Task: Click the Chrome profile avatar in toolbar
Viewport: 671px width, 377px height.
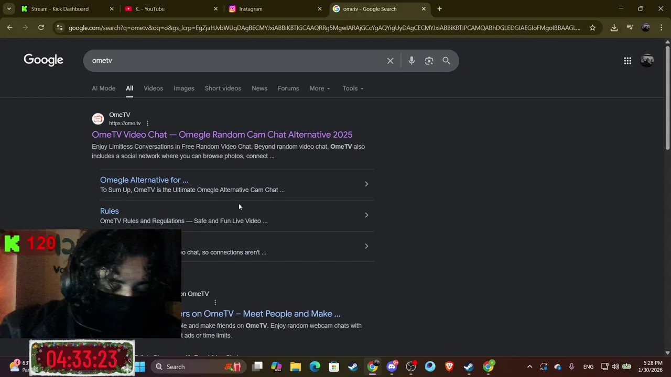Action: click(646, 28)
